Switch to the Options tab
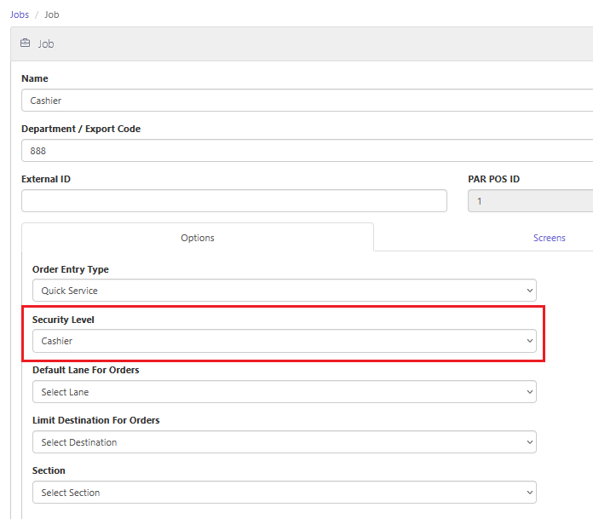Viewport: 593px width, 519px height. (x=198, y=238)
